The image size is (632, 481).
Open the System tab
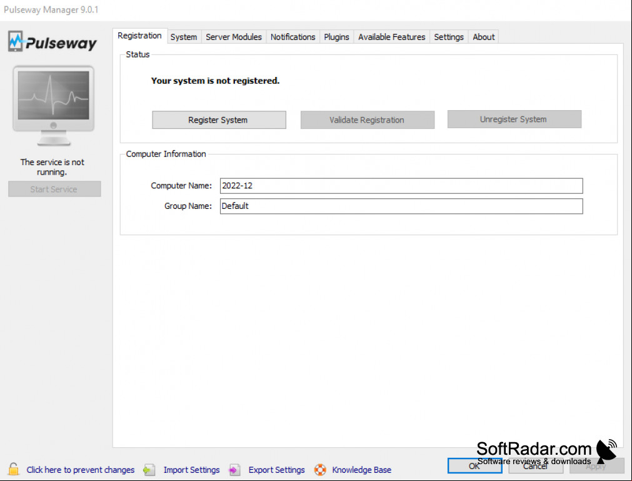pos(184,37)
